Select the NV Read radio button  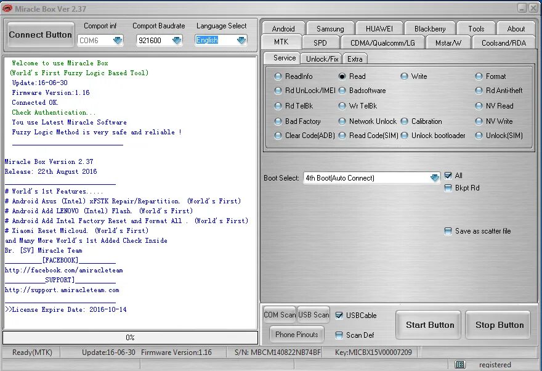coord(494,106)
